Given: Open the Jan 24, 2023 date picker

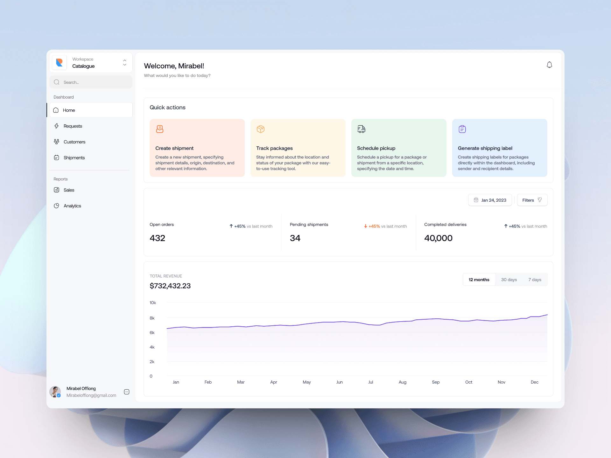Looking at the screenshot, I should [x=490, y=200].
